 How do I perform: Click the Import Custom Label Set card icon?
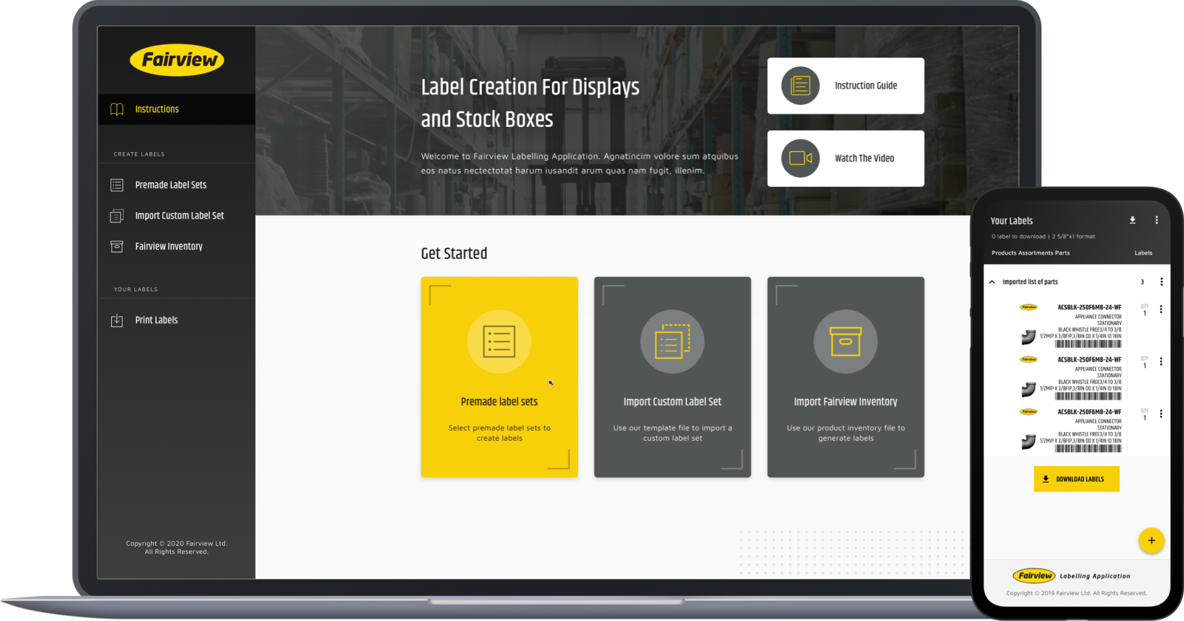tap(672, 342)
